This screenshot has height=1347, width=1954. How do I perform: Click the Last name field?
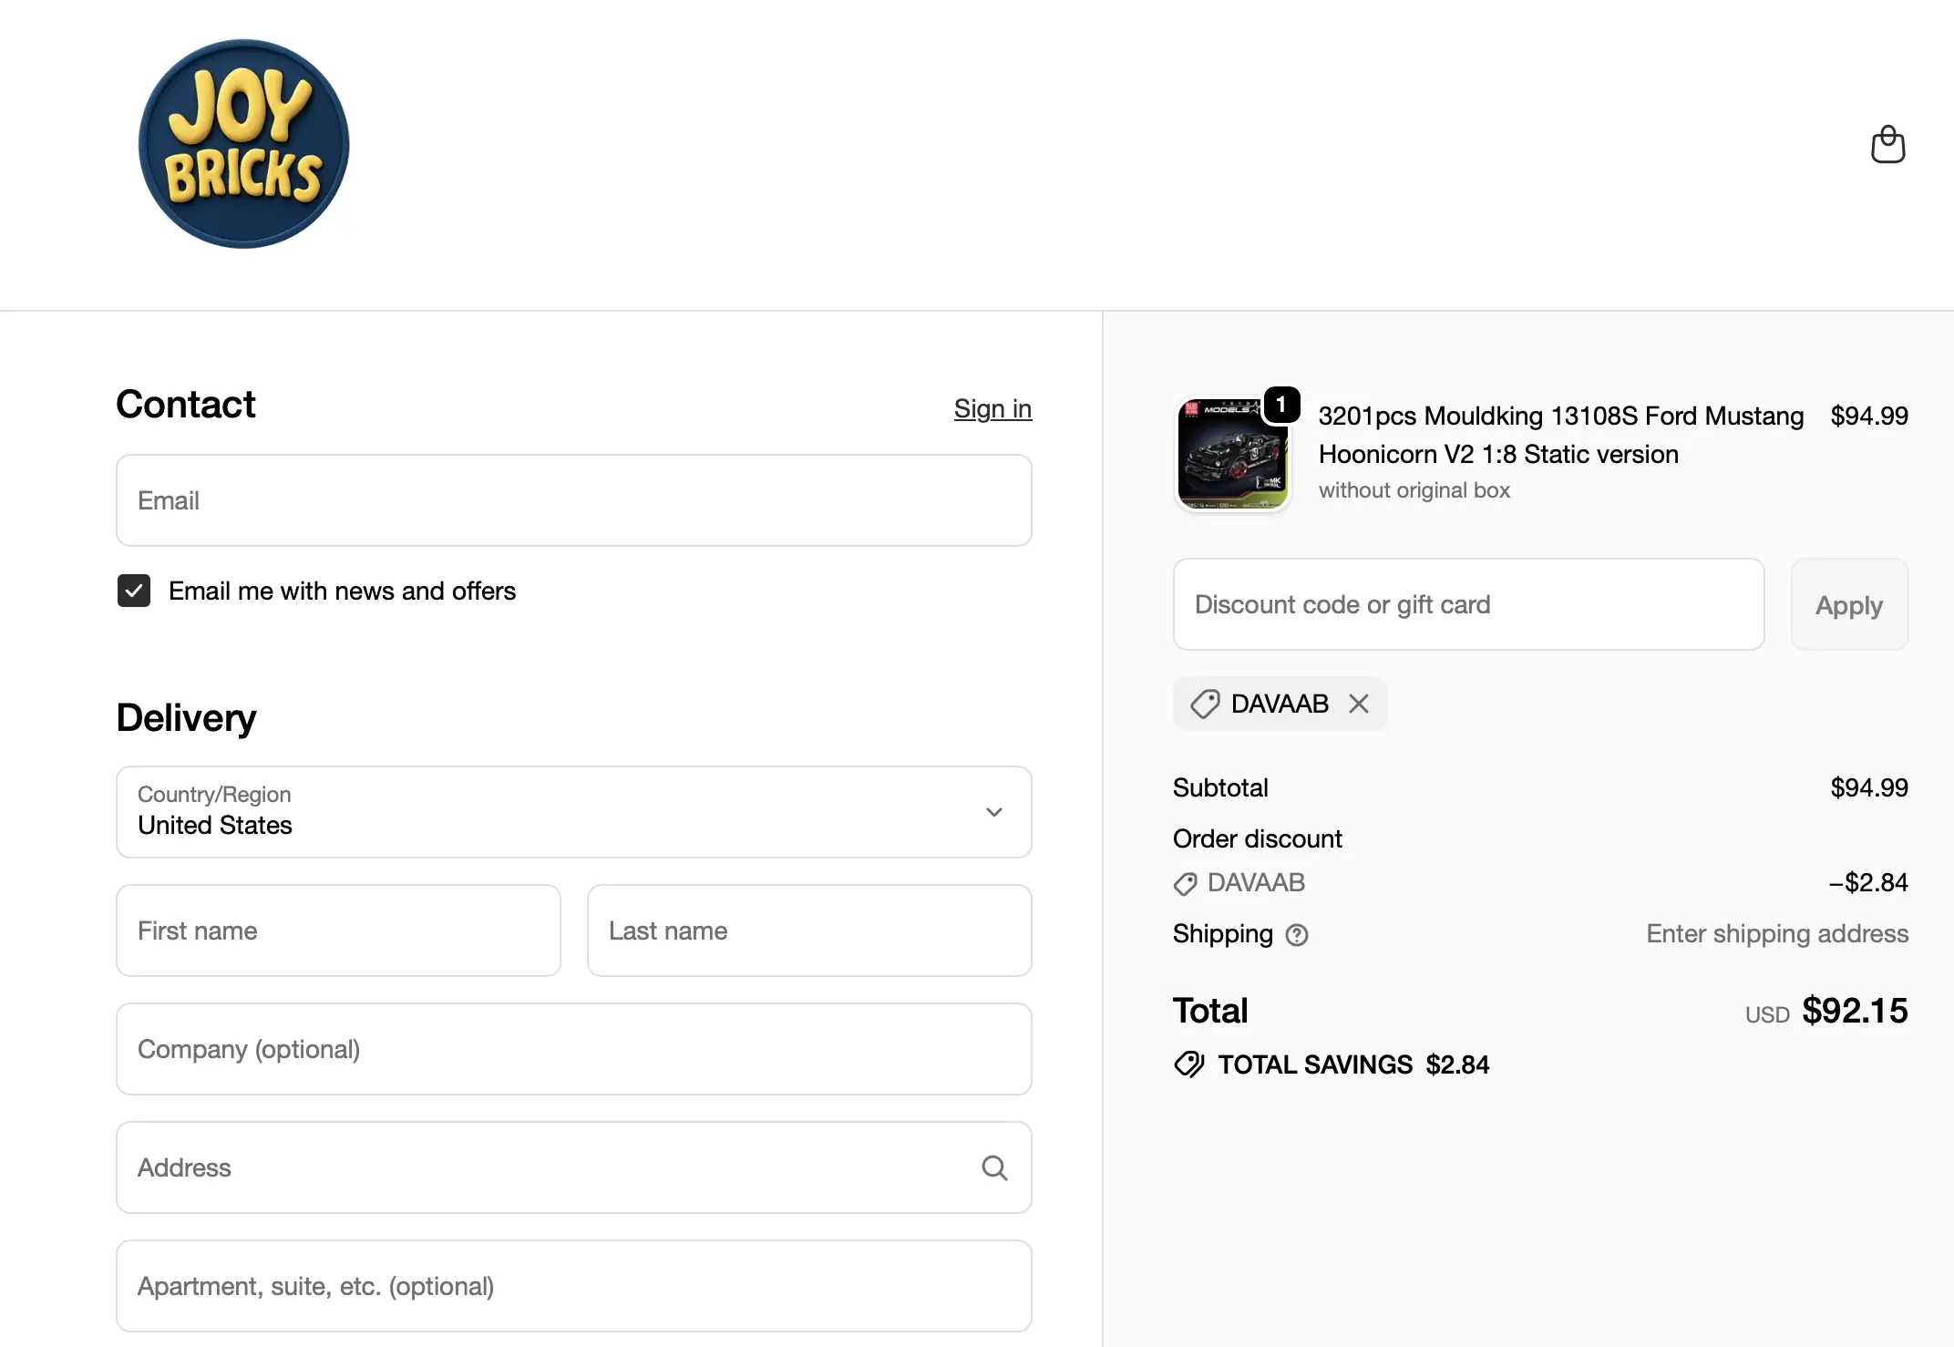click(809, 931)
